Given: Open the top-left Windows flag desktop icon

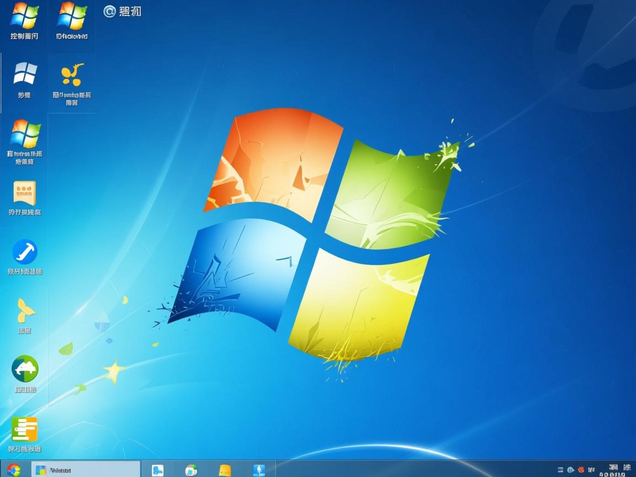Looking at the screenshot, I should 25,17.
